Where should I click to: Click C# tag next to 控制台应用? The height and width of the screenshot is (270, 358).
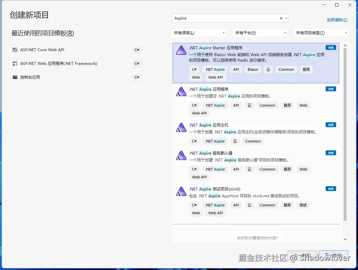(x=137, y=77)
